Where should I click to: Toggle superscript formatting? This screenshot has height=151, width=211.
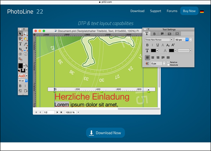coord(173,45)
